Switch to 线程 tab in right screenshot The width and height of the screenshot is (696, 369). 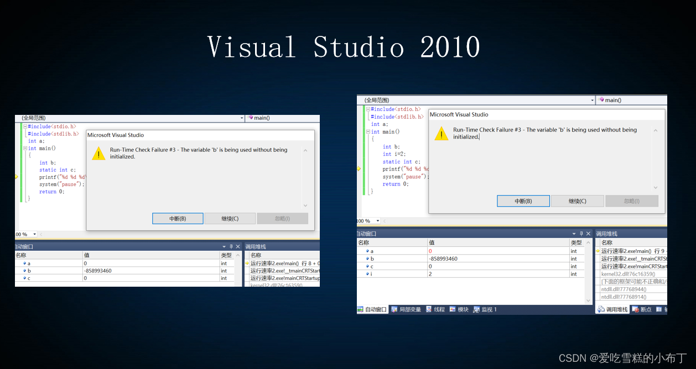[x=435, y=309]
